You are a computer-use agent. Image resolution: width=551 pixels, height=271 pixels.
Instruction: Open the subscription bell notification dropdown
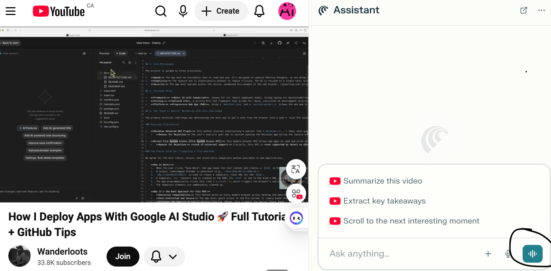click(164, 256)
